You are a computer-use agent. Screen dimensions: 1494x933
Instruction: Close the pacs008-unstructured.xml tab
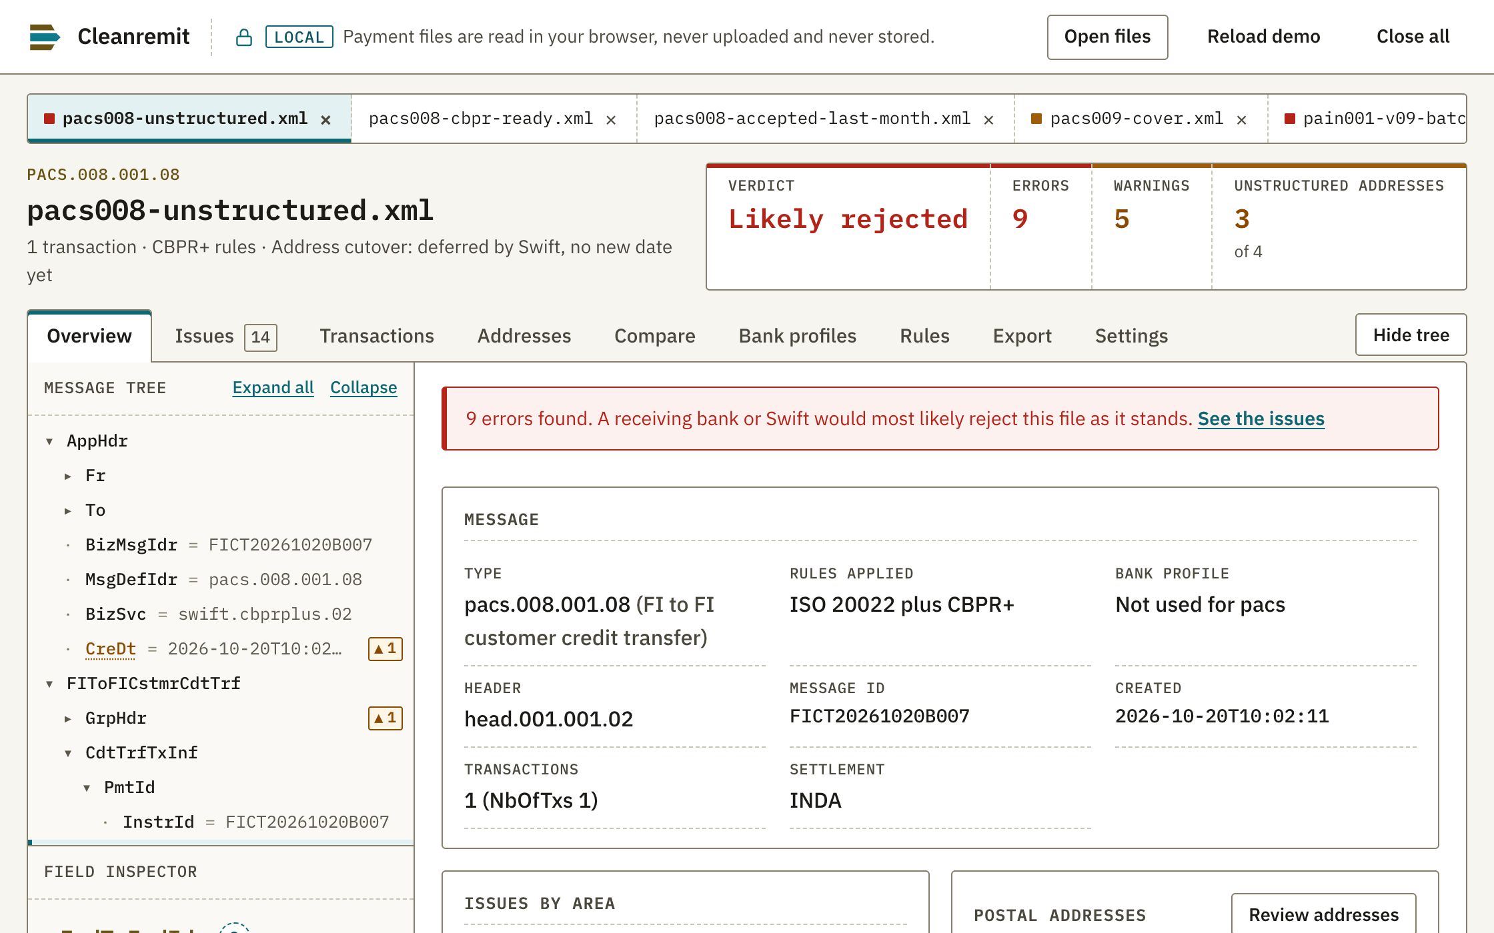325,120
